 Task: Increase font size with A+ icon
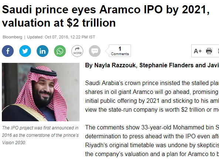click(198, 51)
